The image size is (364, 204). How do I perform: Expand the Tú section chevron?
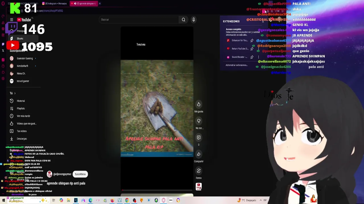15,93
